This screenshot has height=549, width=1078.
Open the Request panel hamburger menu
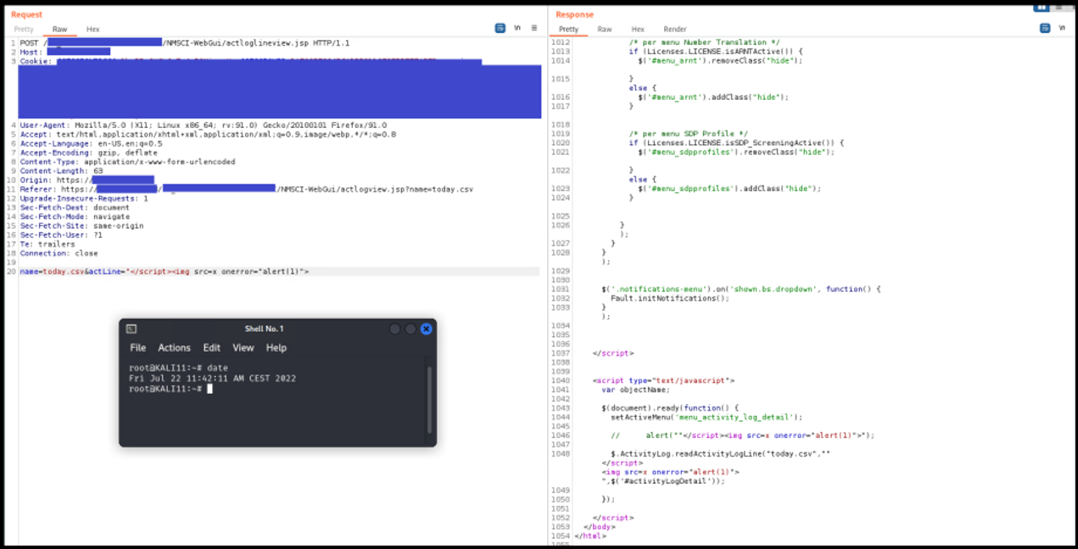(x=534, y=28)
